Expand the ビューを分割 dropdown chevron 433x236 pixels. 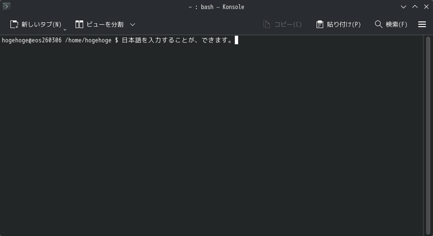(x=133, y=24)
